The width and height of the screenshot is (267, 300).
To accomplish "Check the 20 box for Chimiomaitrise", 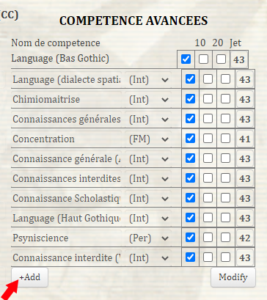I will tap(225, 99).
